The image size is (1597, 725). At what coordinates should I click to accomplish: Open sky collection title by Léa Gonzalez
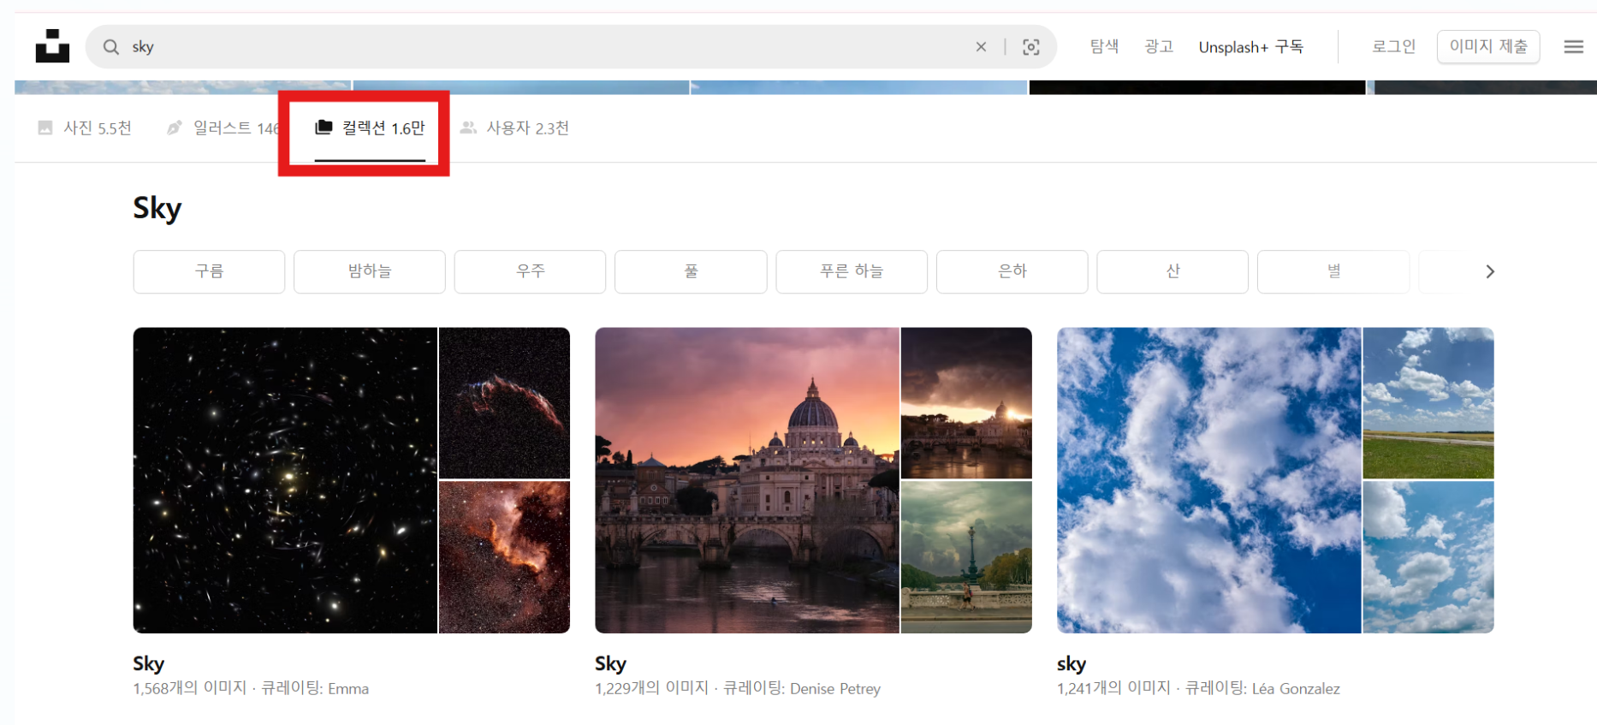click(x=1072, y=663)
